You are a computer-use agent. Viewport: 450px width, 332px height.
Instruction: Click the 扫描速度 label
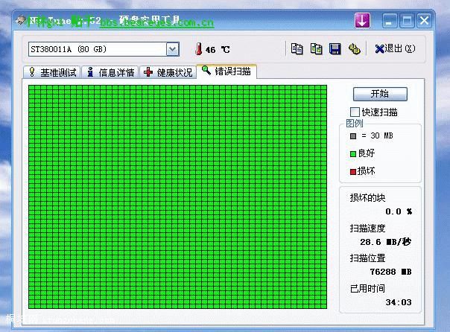[367, 229]
